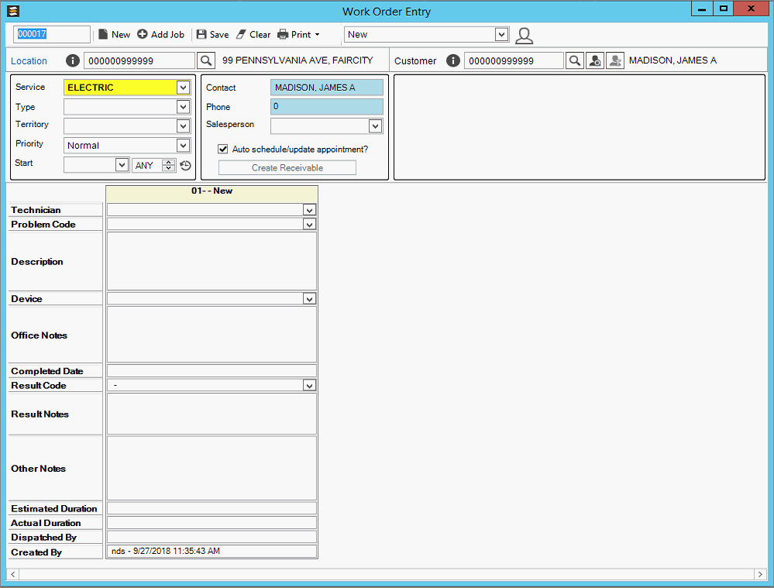Select the 01- - New job tab header
Viewport: 774px width, 588px height.
point(211,191)
